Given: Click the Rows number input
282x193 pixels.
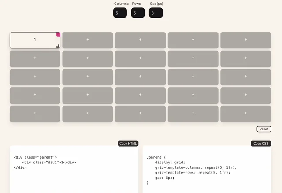Looking at the screenshot, I should pos(138,13).
